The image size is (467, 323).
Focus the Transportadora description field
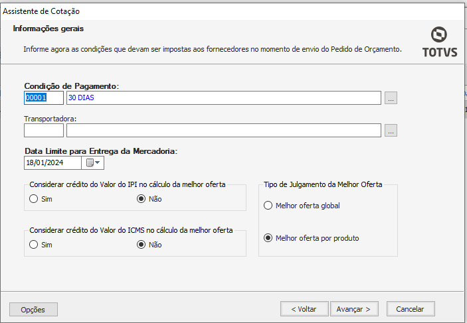pyautogui.click(x=223, y=131)
